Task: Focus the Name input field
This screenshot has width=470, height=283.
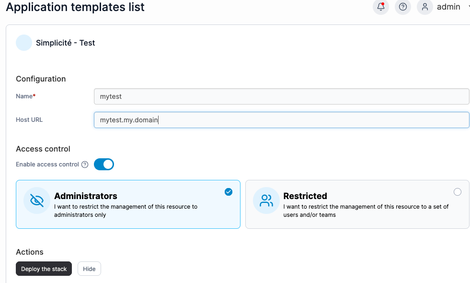Action: (281, 96)
